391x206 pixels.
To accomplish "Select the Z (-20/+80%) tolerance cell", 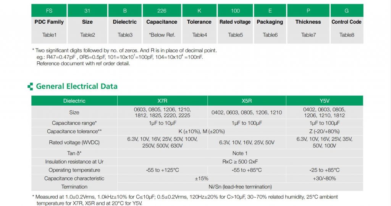I will (x=324, y=131).
